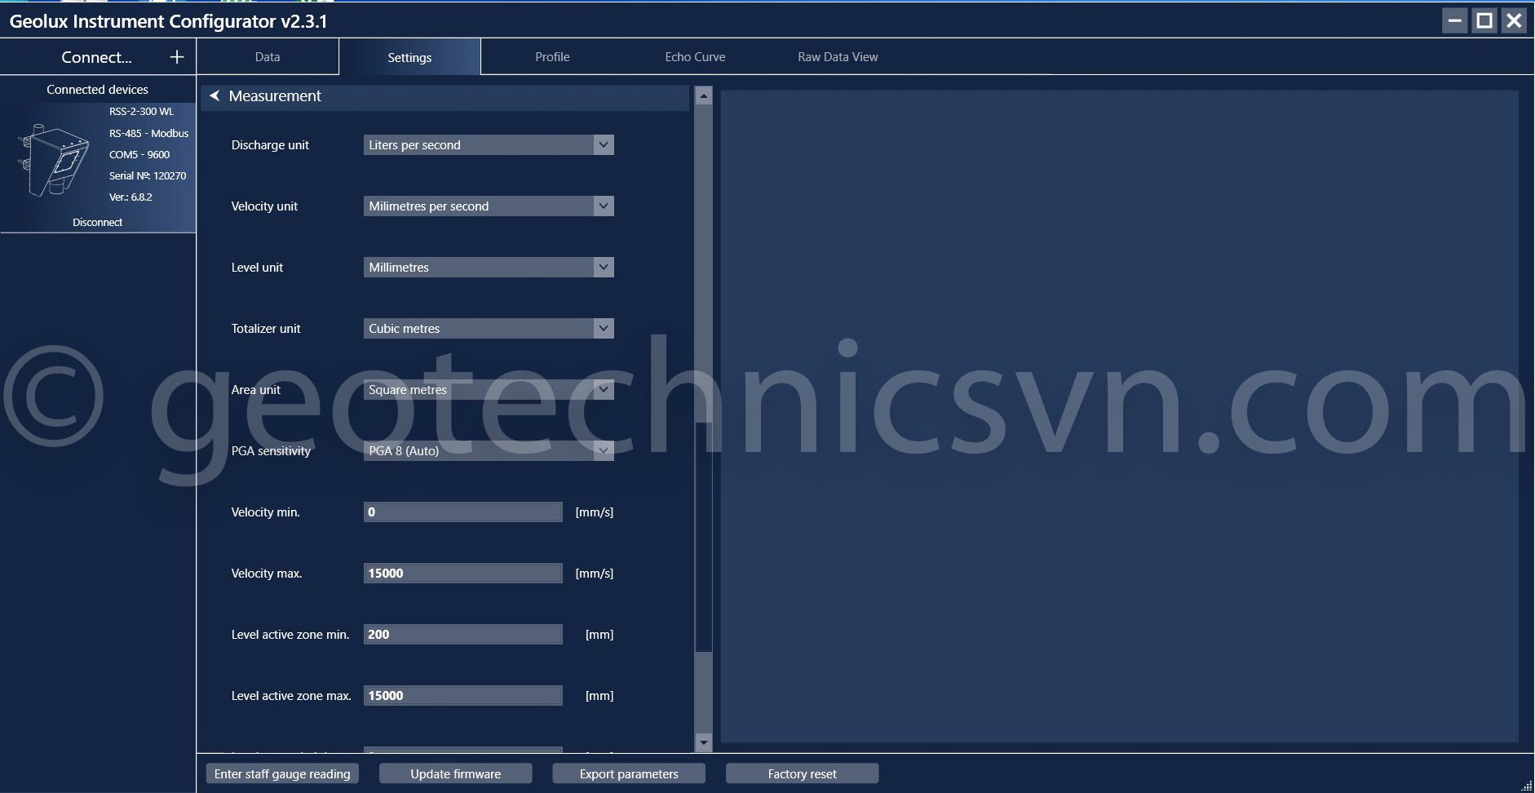Click the scrollbar up arrow
The image size is (1535, 793).
[x=703, y=96]
